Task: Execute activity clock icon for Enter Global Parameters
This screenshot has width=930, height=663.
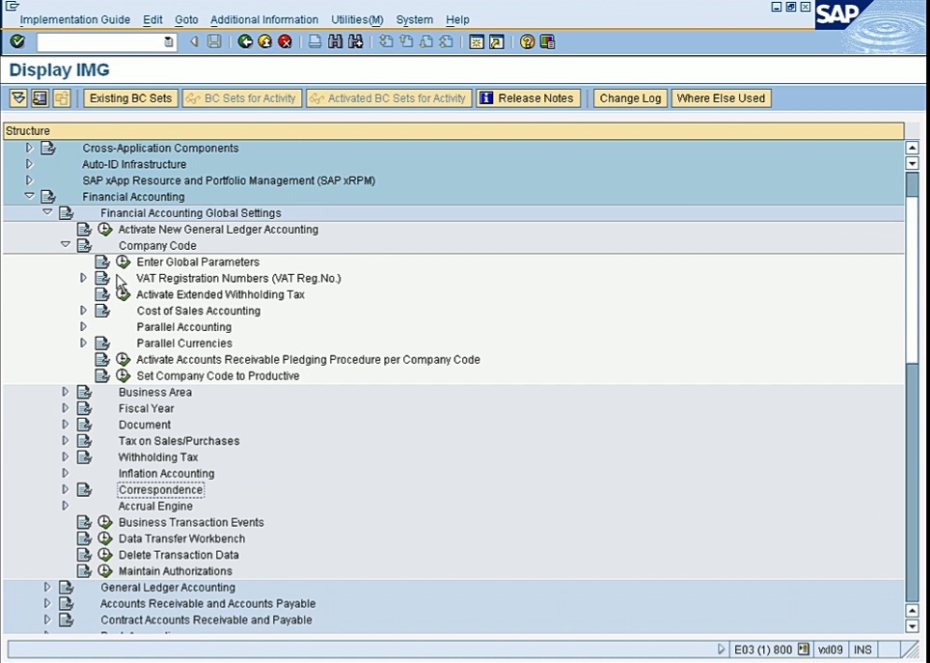Action: tap(123, 262)
